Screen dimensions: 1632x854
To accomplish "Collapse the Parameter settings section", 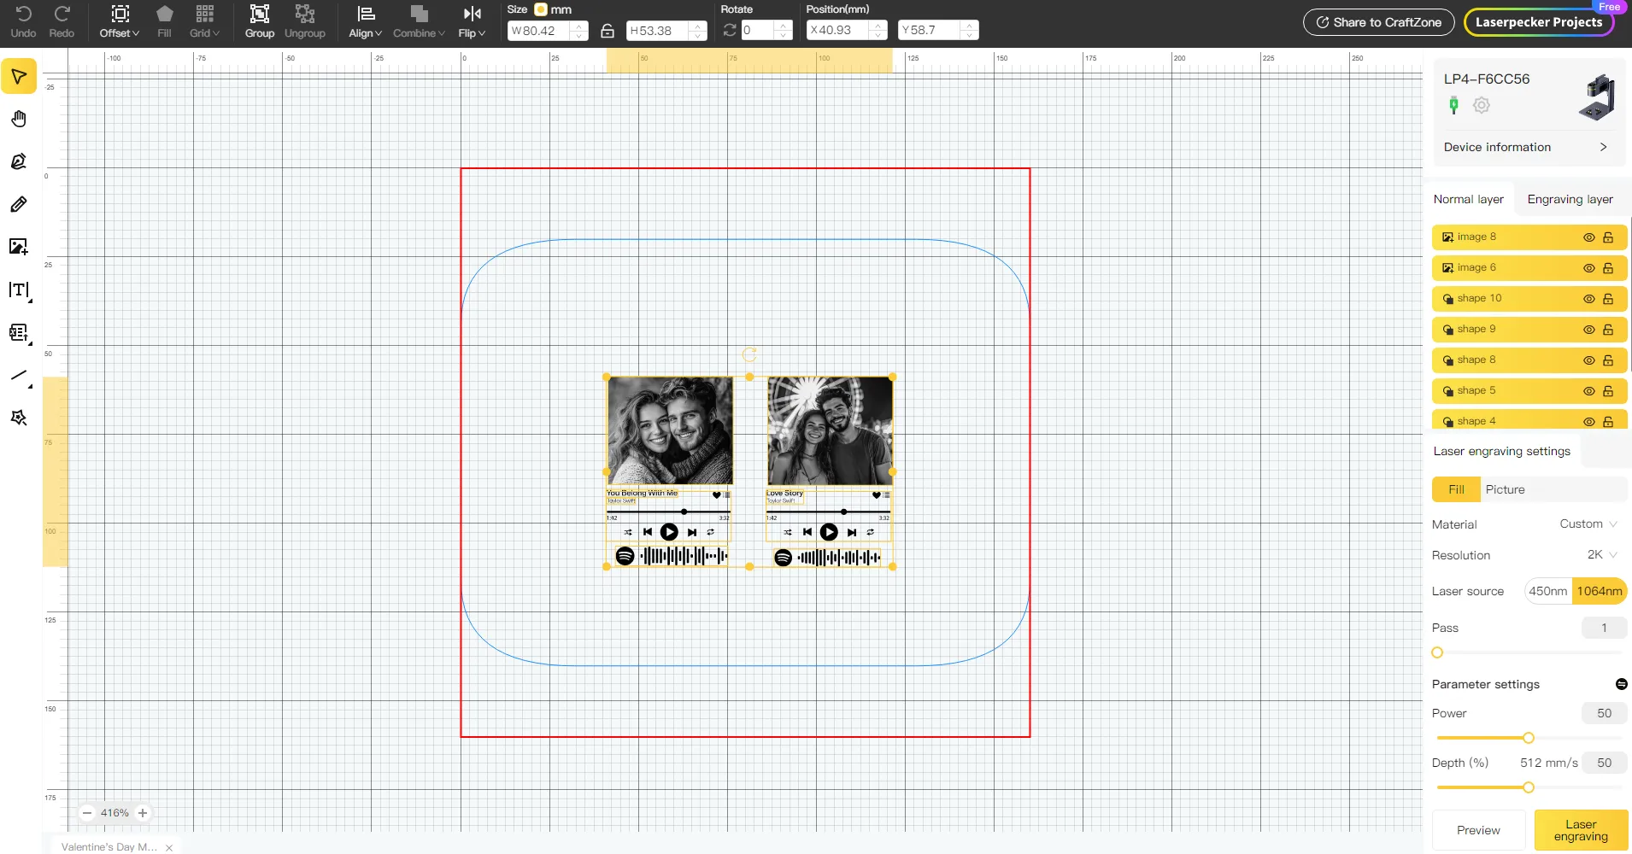I will coord(1621,684).
